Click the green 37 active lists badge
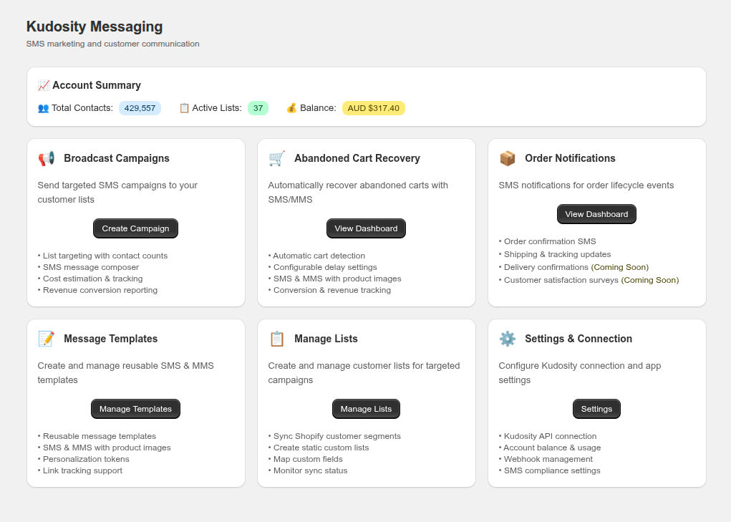 (x=258, y=108)
